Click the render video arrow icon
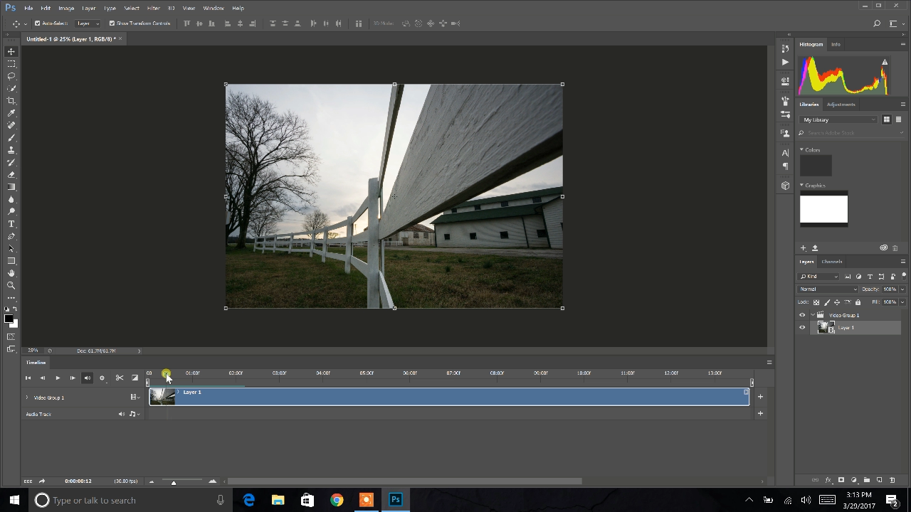This screenshot has height=512, width=911. [41, 481]
